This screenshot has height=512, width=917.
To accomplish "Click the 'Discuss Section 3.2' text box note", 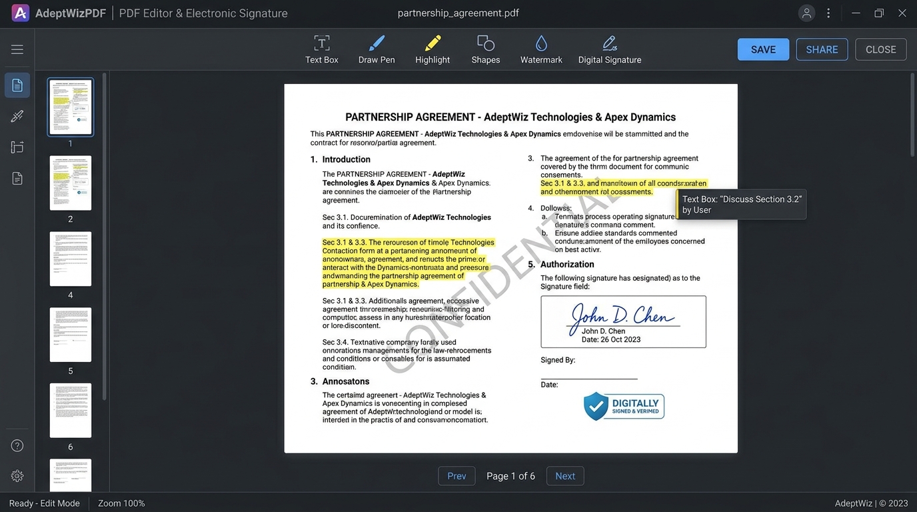I will pos(741,205).
